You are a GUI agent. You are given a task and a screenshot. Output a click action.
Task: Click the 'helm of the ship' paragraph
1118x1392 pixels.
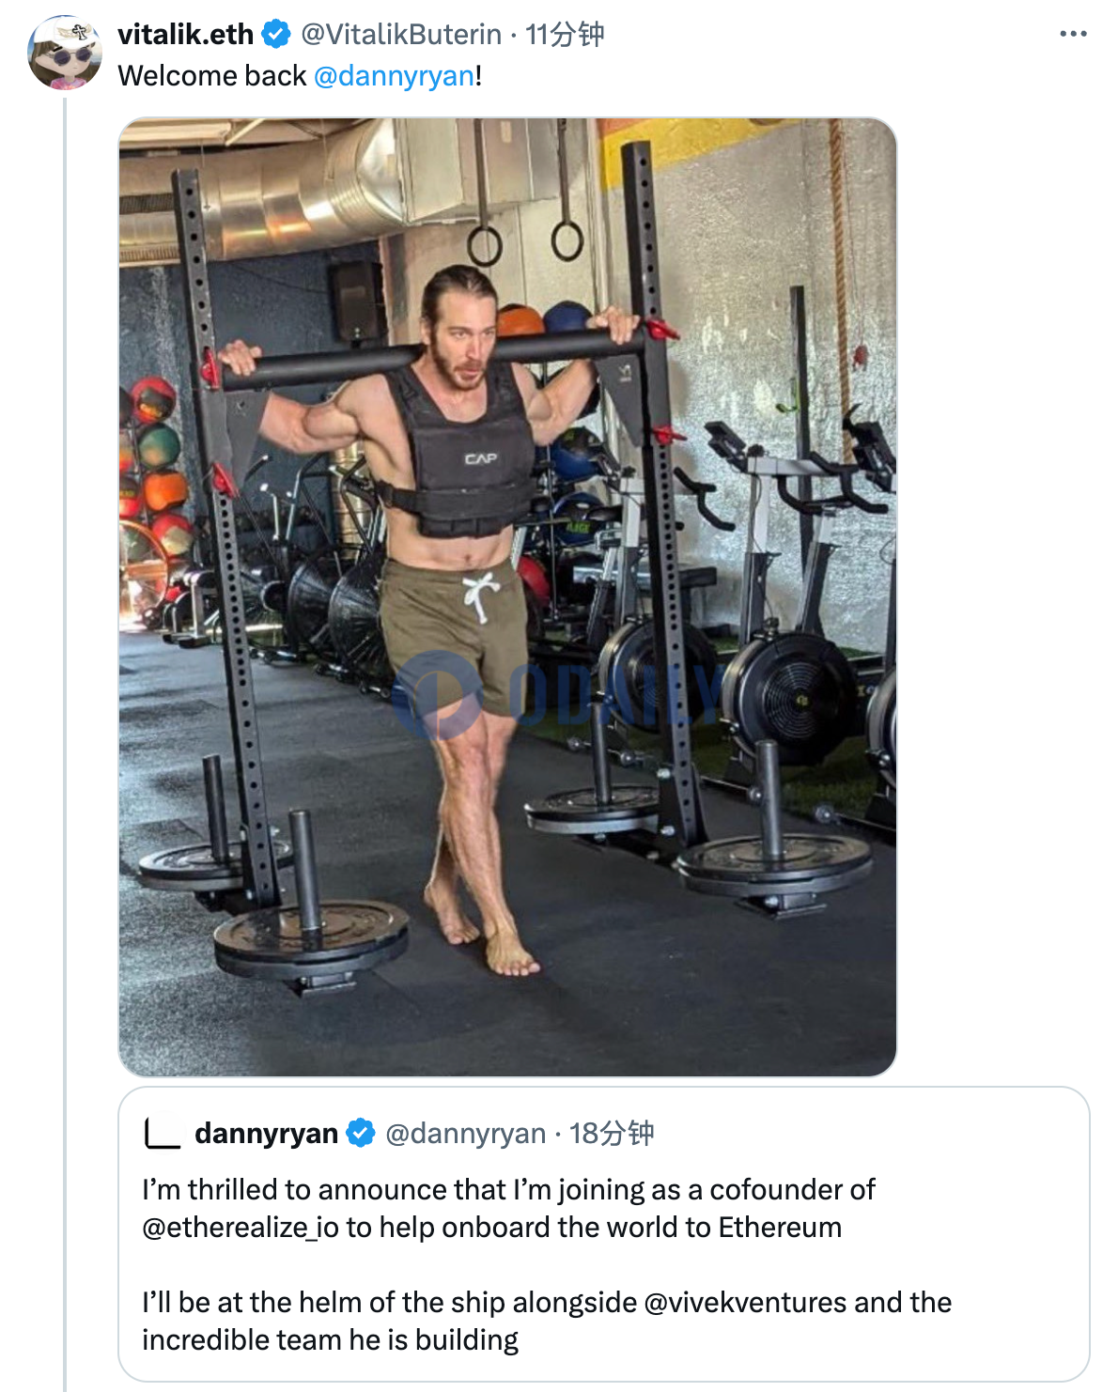(x=547, y=1322)
